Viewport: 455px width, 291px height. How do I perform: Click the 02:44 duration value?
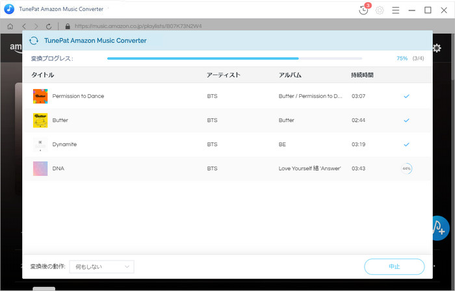coord(358,120)
